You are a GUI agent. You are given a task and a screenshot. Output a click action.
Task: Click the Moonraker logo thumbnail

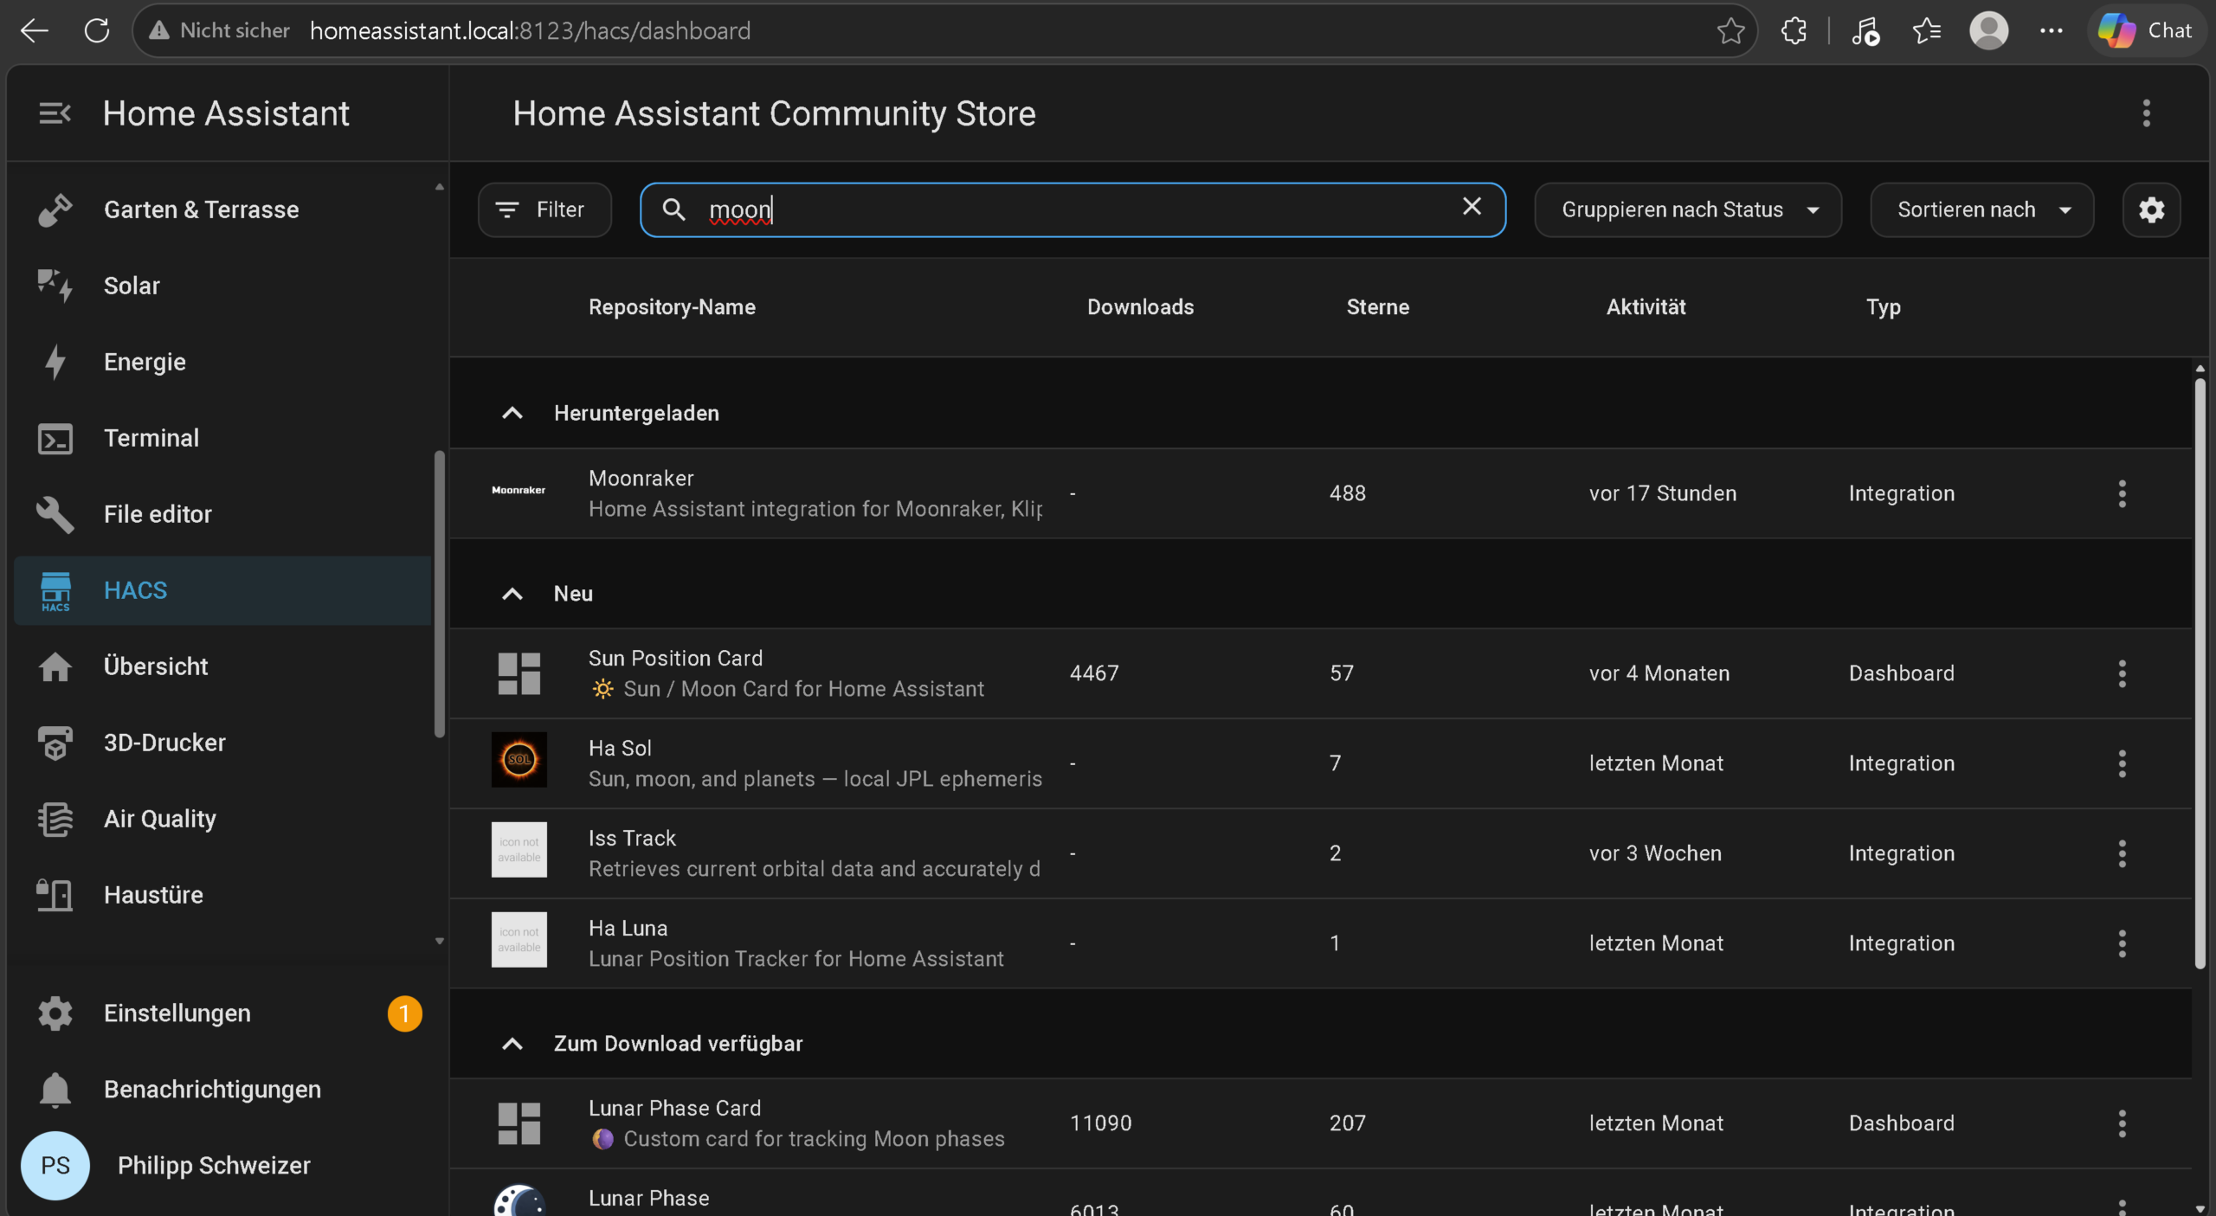click(519, 490)
